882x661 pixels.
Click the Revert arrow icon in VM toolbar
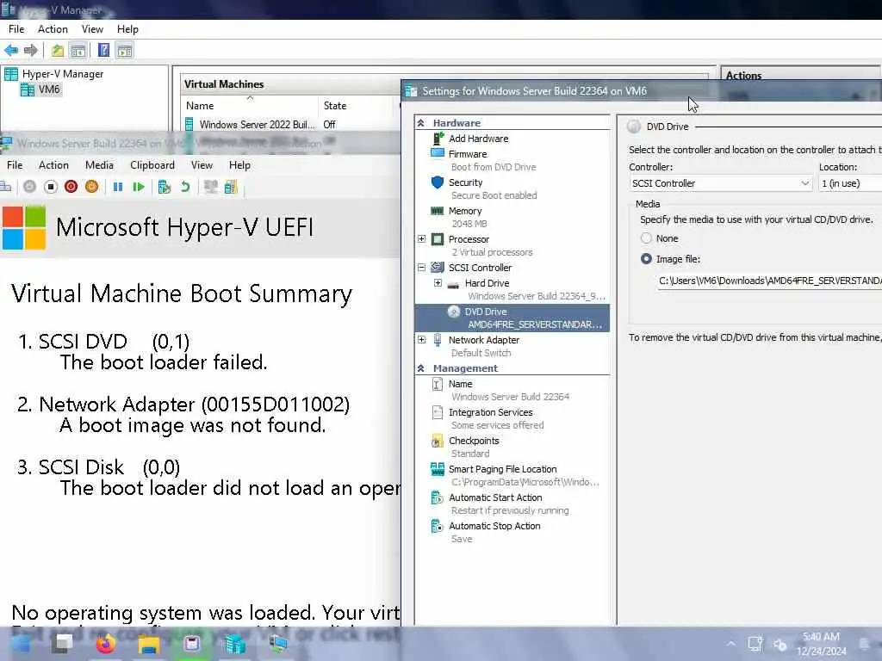point(185,187)
